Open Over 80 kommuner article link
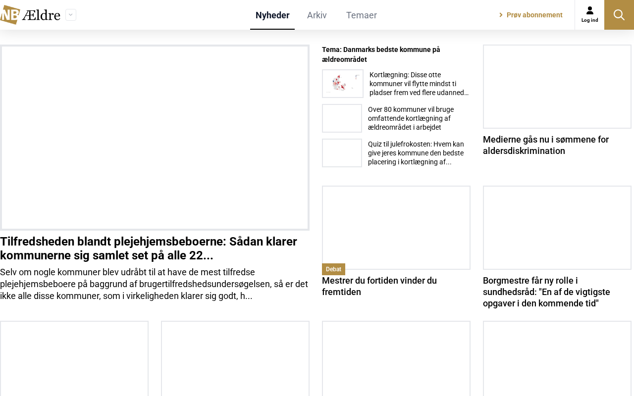The width and height of the screenshot is (634, 396). tap(411, 118)
